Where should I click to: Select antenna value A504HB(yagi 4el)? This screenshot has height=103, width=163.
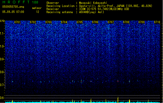click(x=91, y=12)
